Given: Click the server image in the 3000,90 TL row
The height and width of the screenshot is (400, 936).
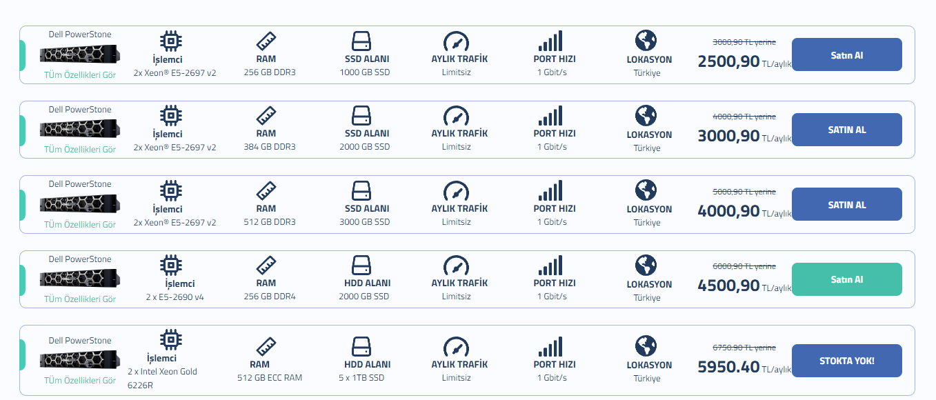Looking at the screenshot, I should 80,128.
